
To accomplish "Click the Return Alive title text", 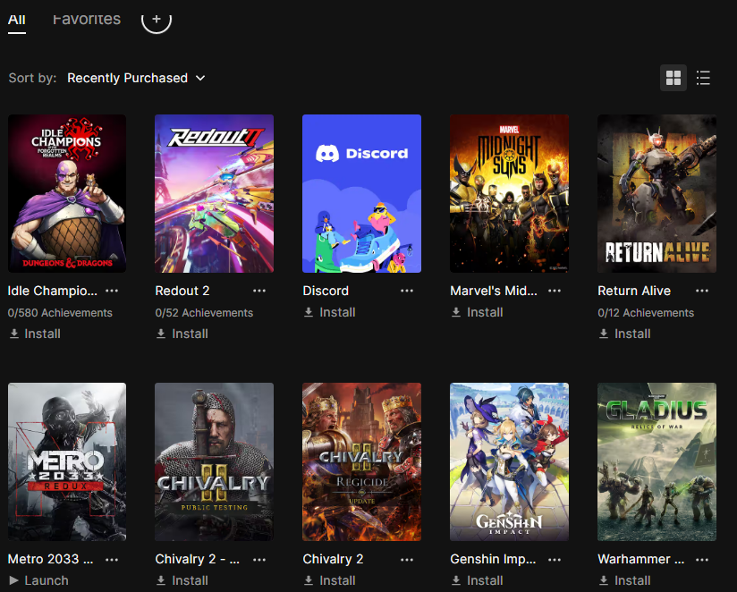I will tap(634, 291).
